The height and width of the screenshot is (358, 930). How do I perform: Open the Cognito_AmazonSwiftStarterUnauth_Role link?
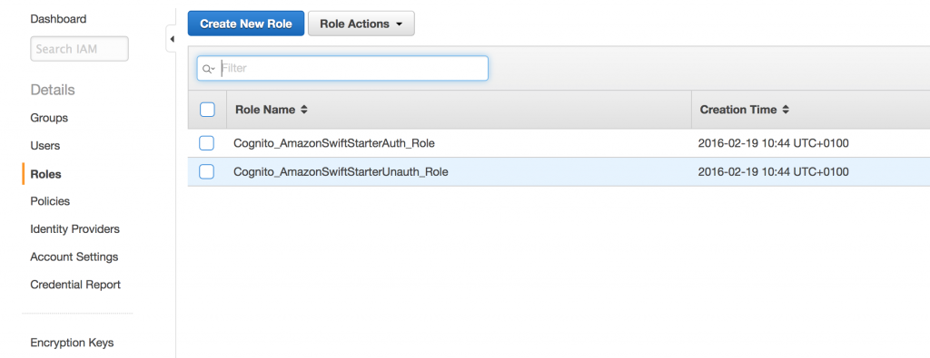341,171
